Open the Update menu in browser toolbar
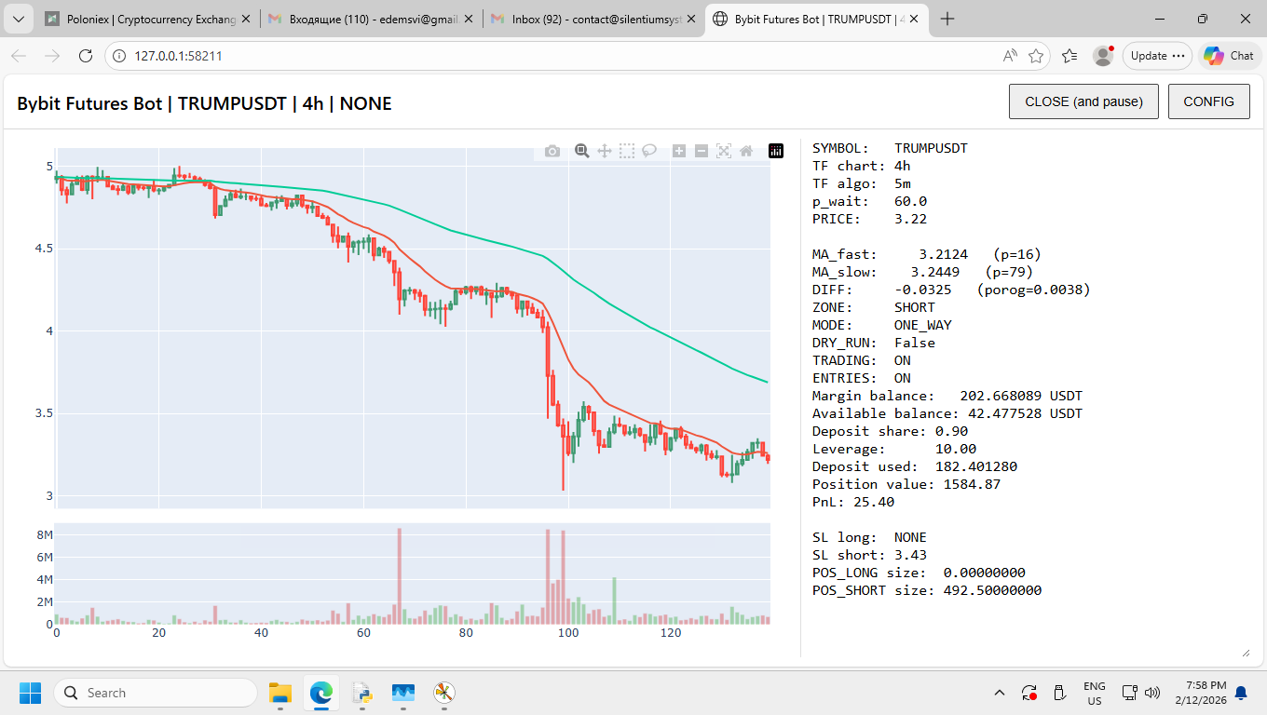The image size is (1267, 715). tap(1157, 56)
